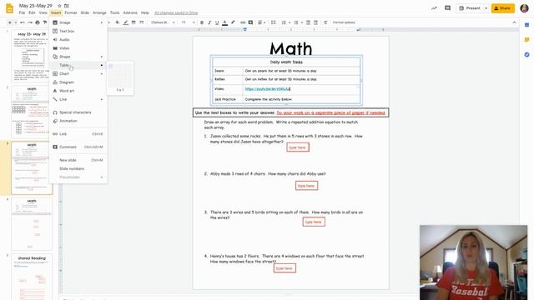Toggle italic formatting
The image size is (534, 300).
[x=209, y=22]
